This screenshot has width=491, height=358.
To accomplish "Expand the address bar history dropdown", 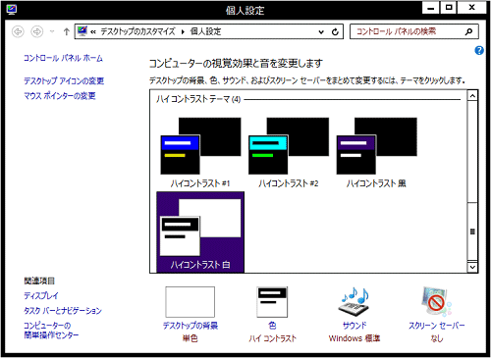I will (x=321, y=32).
